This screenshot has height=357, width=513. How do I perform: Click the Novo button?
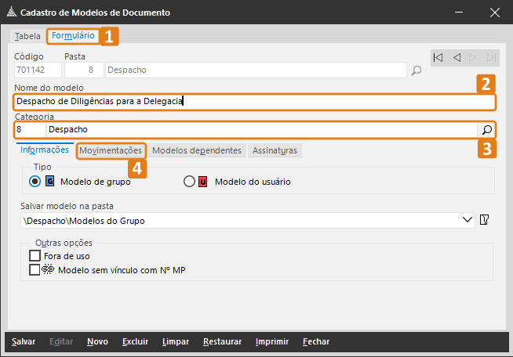click(97, 341)
